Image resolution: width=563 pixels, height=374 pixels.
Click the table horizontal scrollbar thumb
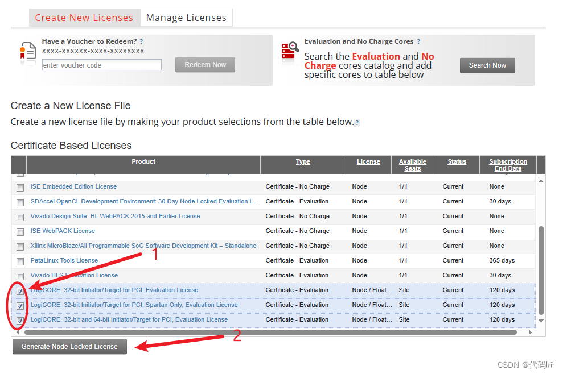(x=271, y=333)
